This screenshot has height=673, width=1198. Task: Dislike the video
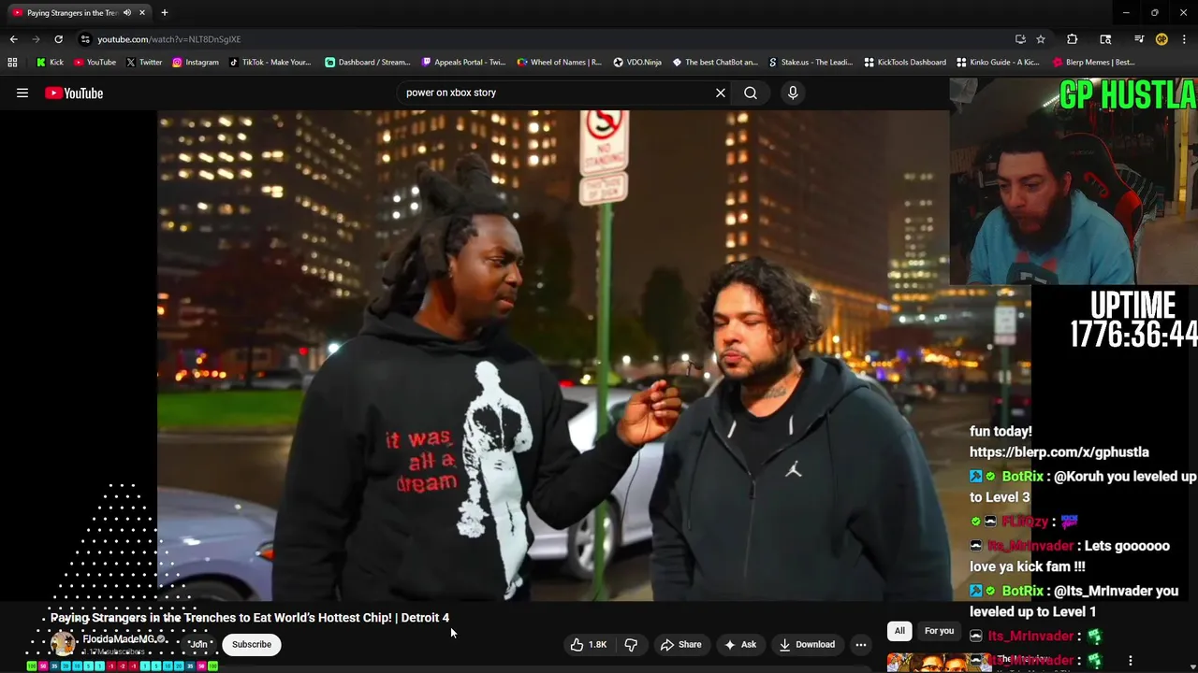coord(631,644)
